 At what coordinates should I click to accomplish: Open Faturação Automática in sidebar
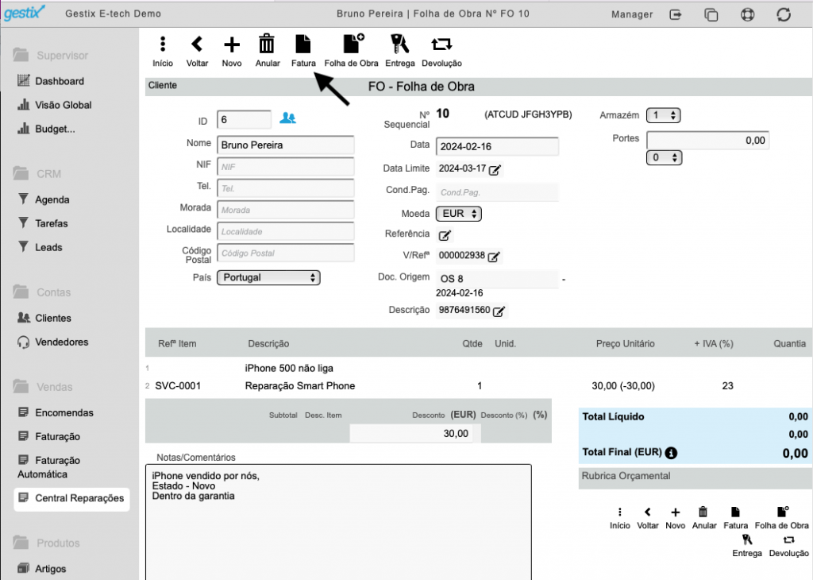point(49,467)
